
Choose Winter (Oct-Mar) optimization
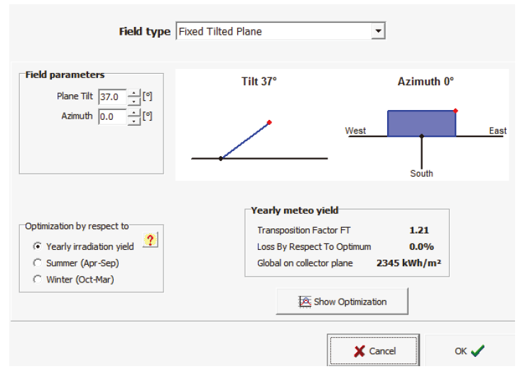click(38, 279)
